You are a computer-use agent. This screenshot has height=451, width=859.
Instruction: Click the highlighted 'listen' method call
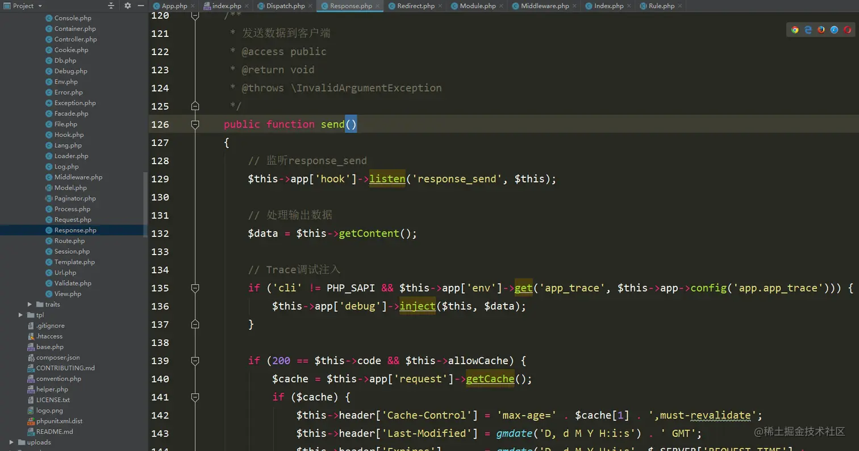pyautogui.click(x=387, y=179)
